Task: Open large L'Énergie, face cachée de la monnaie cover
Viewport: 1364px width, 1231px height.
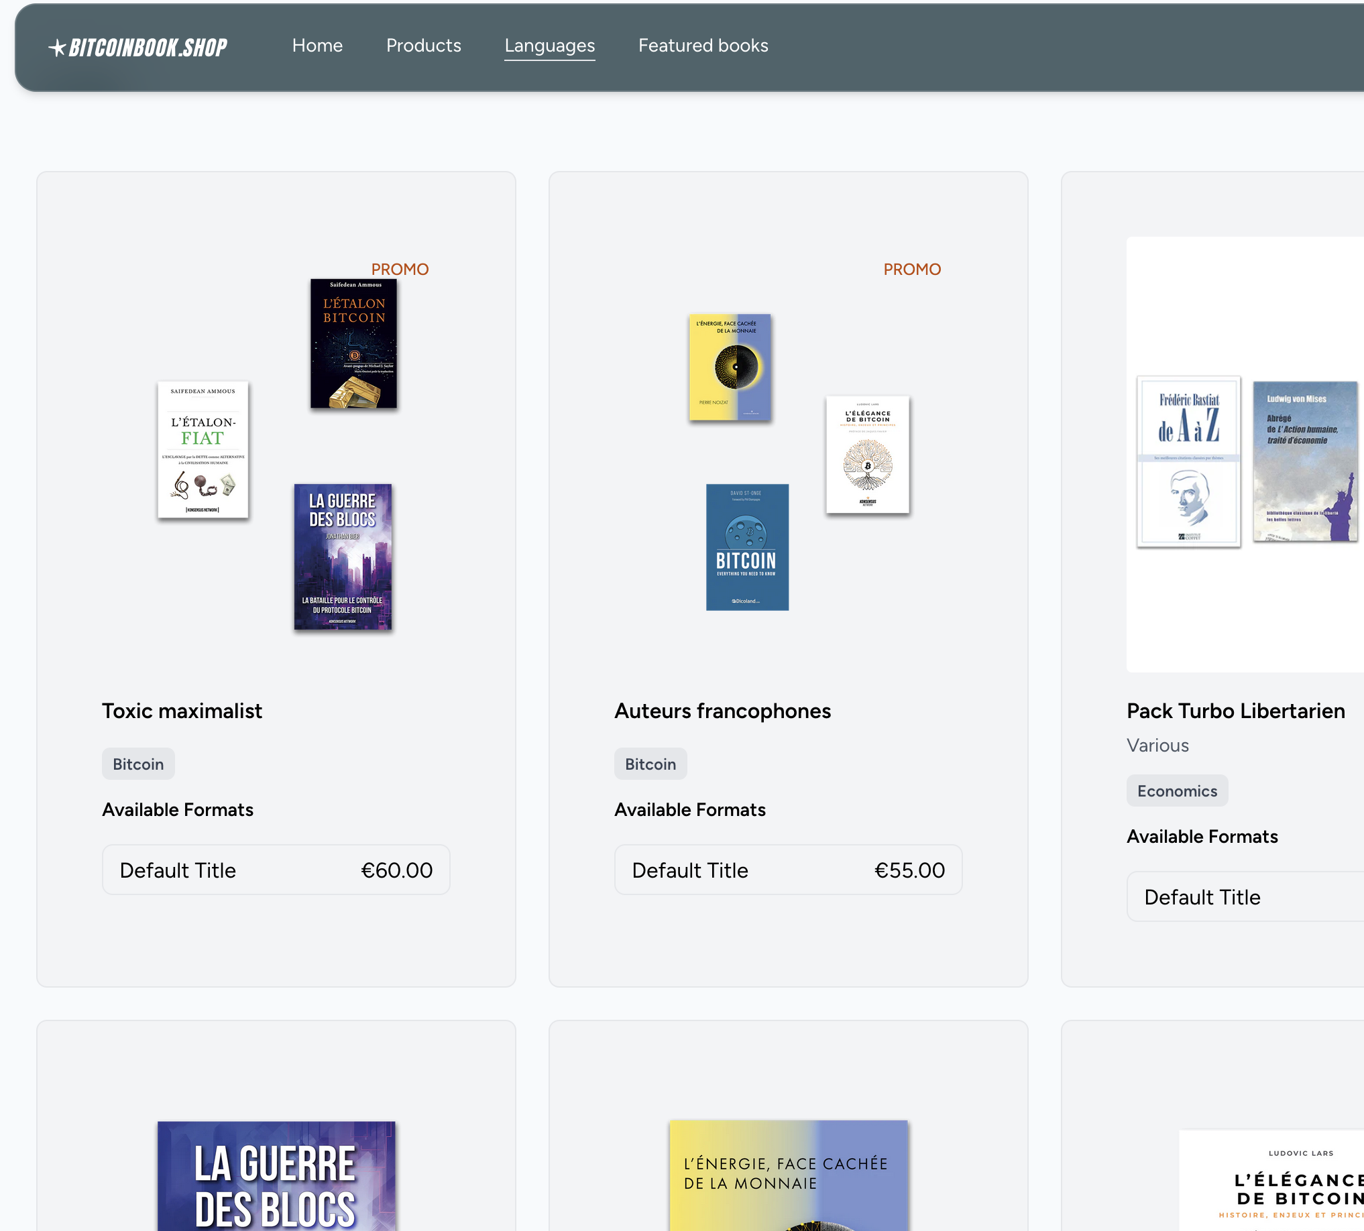Action: point(789,1175)
